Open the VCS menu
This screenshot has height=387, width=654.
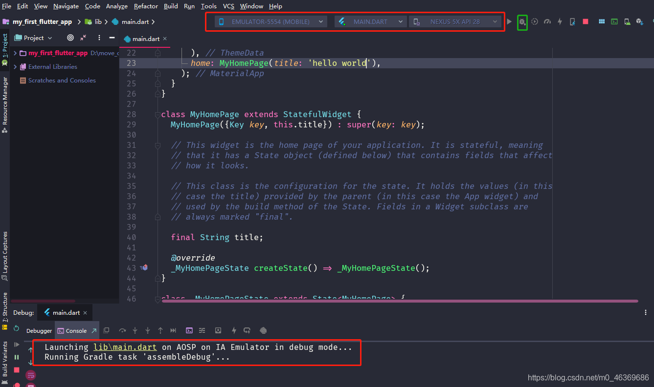pyautogui.click(x=228, y=6)
